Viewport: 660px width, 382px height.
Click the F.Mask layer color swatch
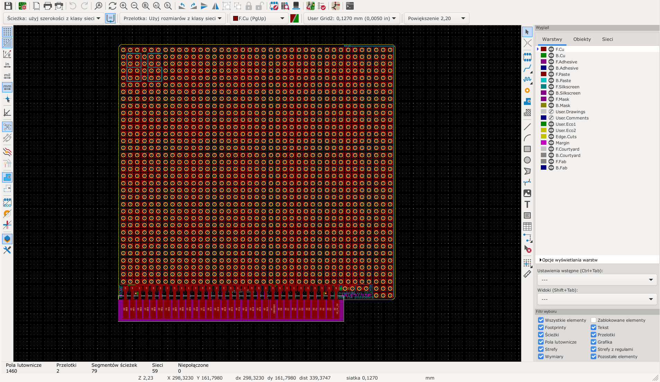(x=544, y=99)
